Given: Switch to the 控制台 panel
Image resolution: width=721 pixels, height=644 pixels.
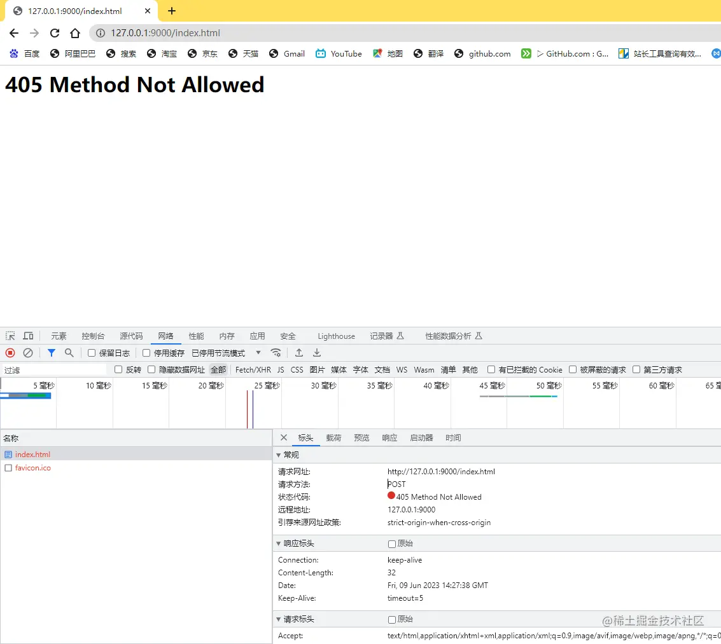Looking at the screenshot, I should point(93,336).
